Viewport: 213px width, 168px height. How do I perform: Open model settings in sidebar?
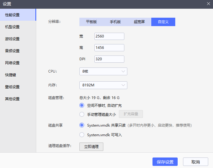pos(12,27)
